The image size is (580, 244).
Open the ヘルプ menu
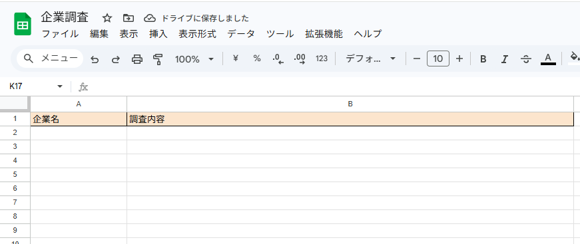pos(368,34)
